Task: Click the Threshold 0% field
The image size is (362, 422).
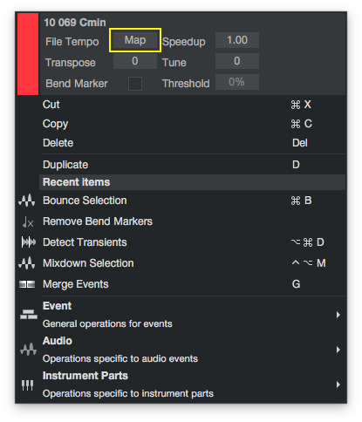Action: click(237, 82)
